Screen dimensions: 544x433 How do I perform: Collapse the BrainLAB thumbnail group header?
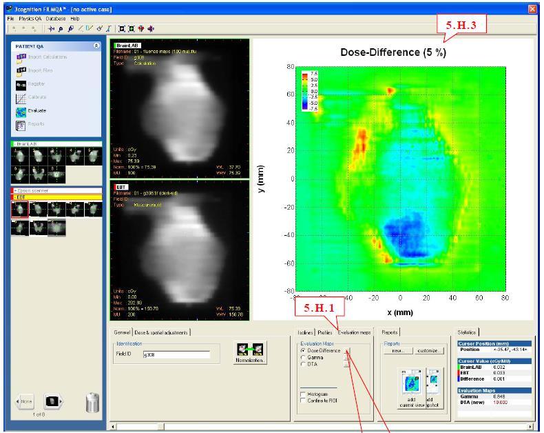click(x=57, y=144)
